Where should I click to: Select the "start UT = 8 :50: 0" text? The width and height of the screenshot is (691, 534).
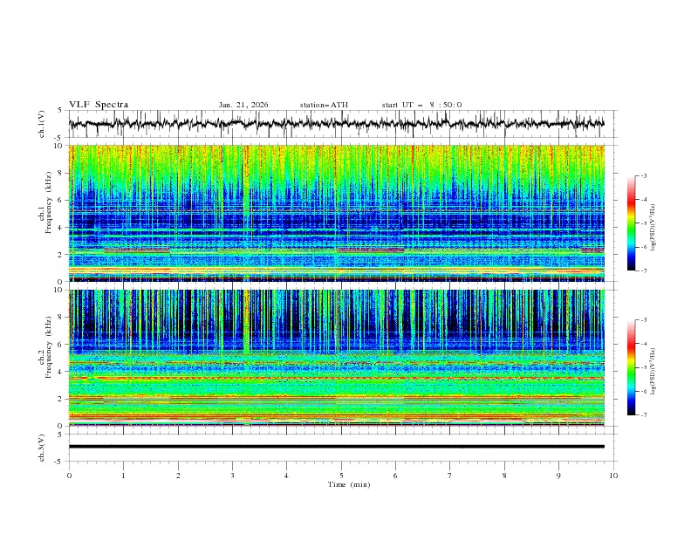pyautogui.click(x=421, y=105)
